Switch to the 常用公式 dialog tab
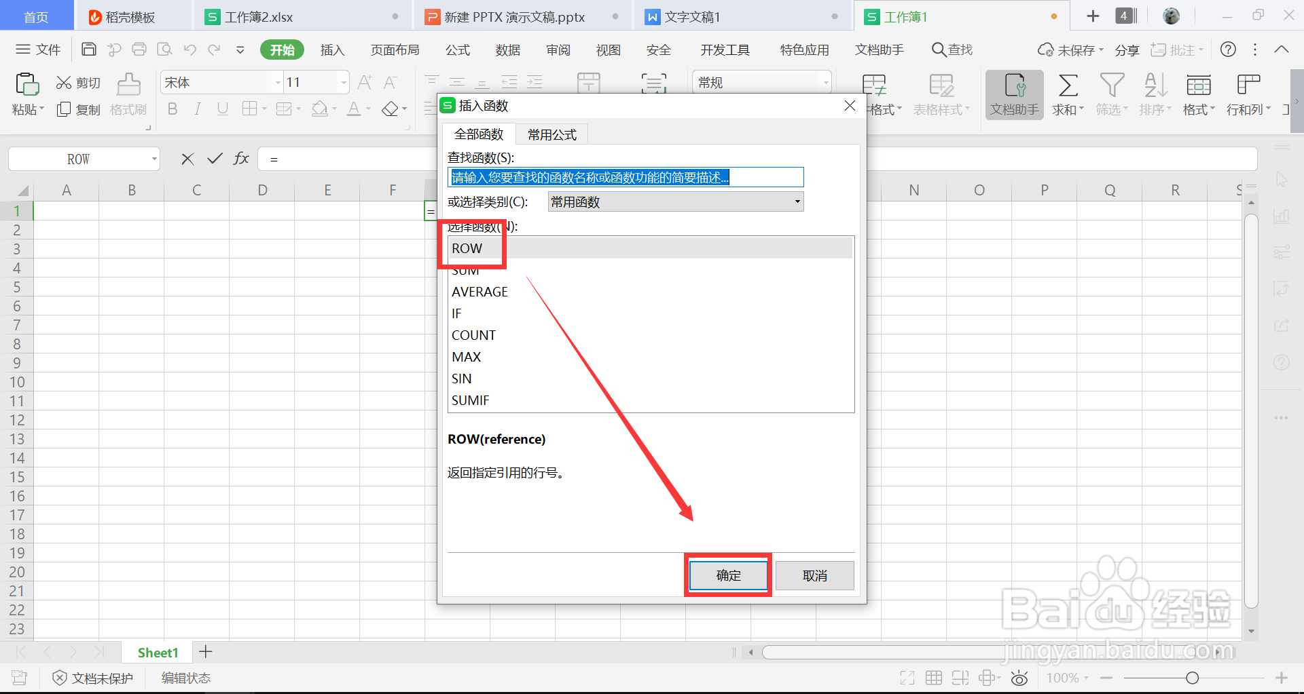The width and height of the screenshot is (1304, 694). tap(551, 134)
